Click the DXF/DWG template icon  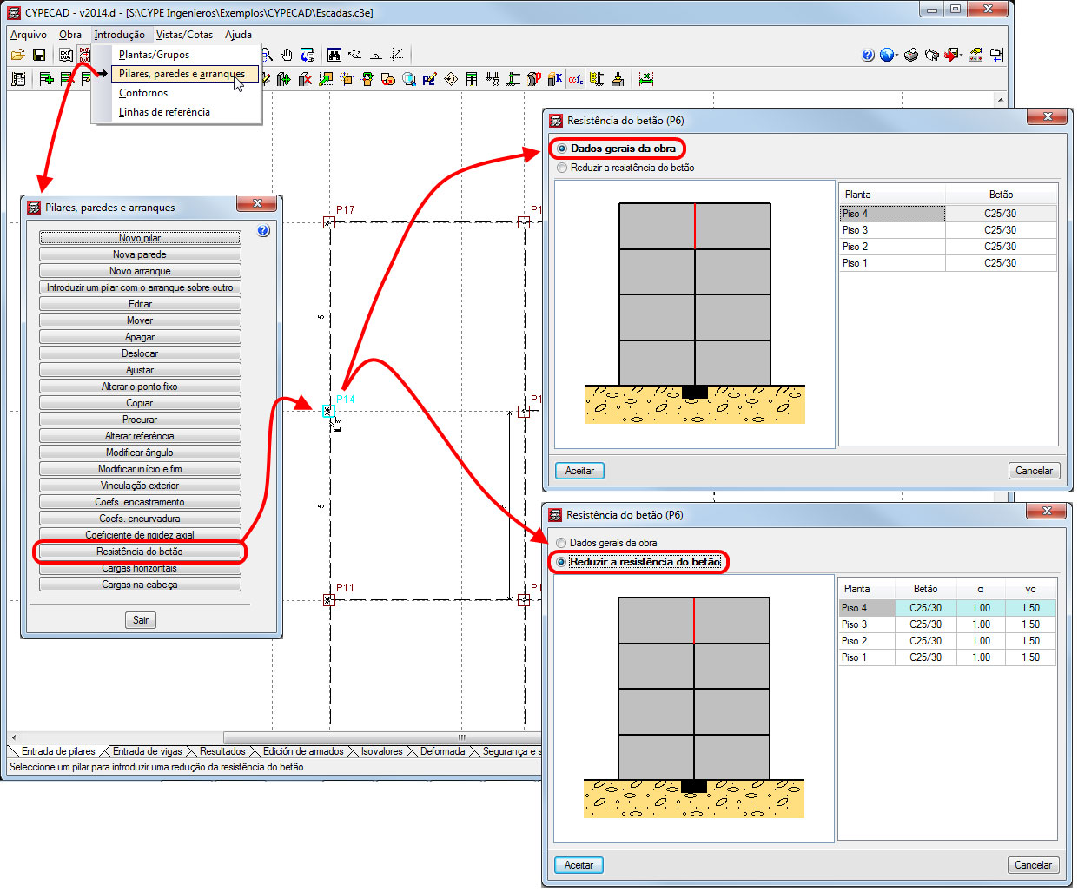(66, 55)
